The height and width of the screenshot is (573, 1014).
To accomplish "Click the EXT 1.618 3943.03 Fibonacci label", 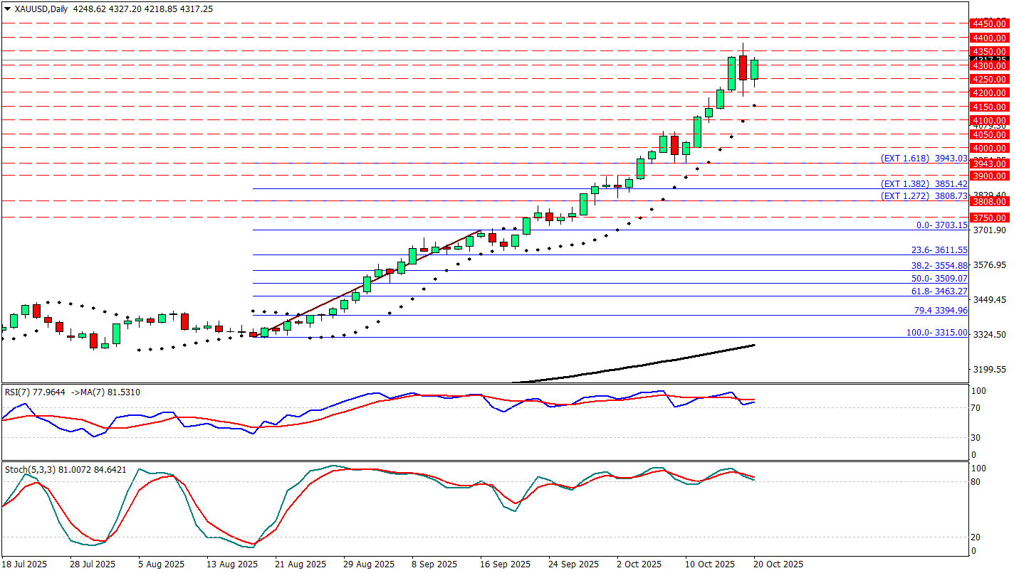I will [x=924, y=158].
